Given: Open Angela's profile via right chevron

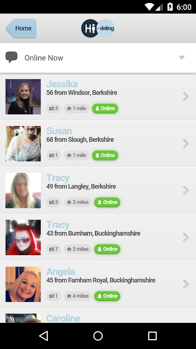Looking at the screenshot, I should (x=186, y=284).
